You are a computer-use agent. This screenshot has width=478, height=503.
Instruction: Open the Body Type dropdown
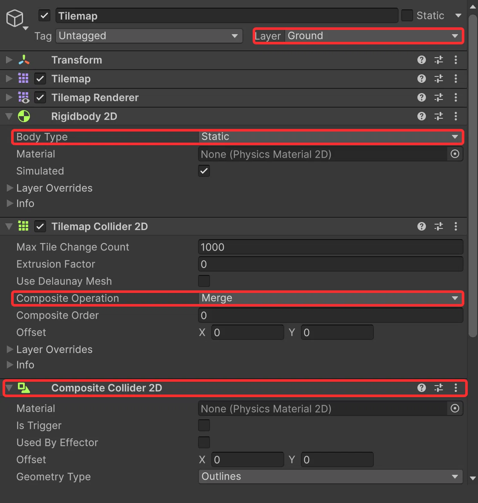click(330, 137)
